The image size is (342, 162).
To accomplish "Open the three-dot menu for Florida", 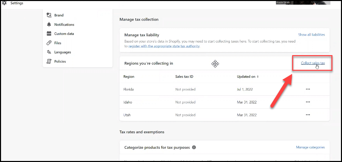I will click(x=308, y=89).
